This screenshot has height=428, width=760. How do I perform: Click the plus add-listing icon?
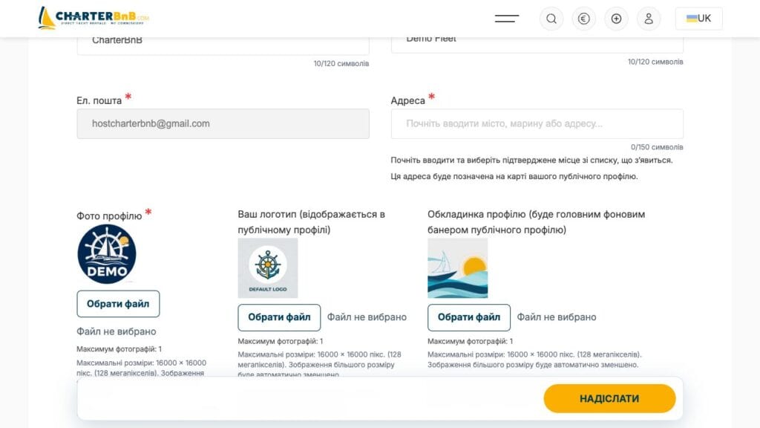tap(616, 19)
